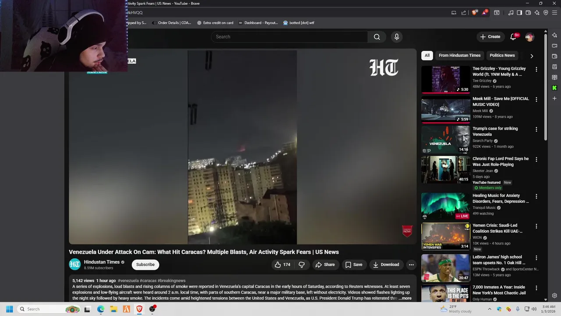Open options for LeBron James video
The image size is (561, 316).
(x=536, y=258)
